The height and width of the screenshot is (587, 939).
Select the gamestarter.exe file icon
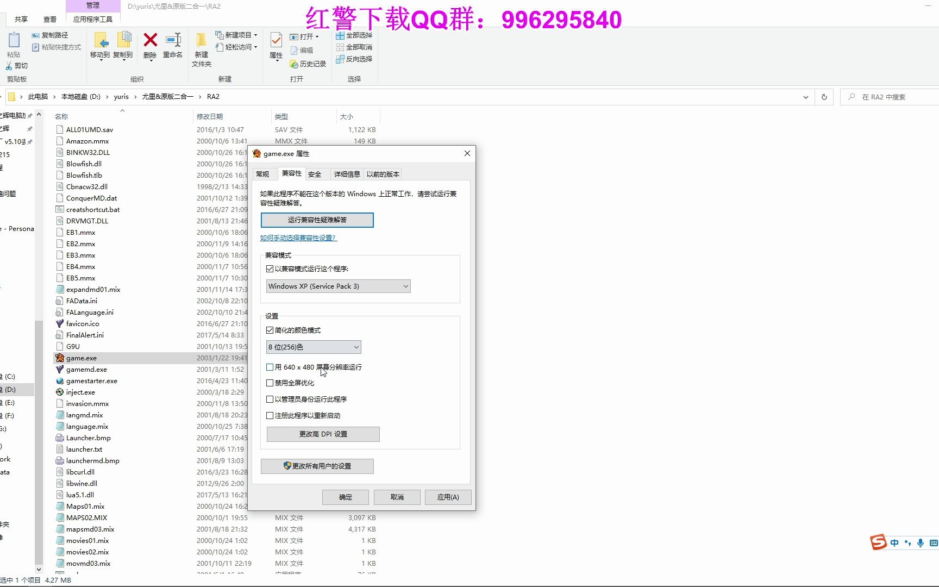point(60,381)
